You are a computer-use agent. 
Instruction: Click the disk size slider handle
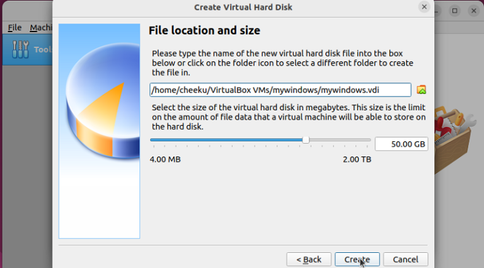[306, 140]
